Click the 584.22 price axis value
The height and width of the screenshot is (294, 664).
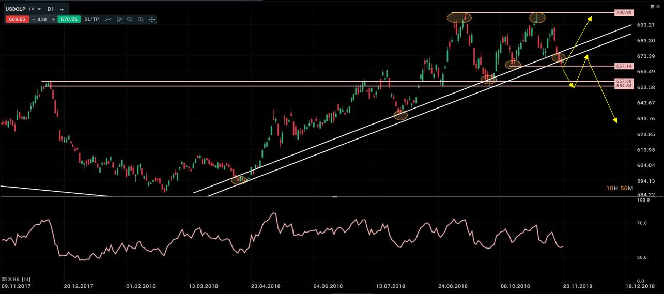point(646,195)
